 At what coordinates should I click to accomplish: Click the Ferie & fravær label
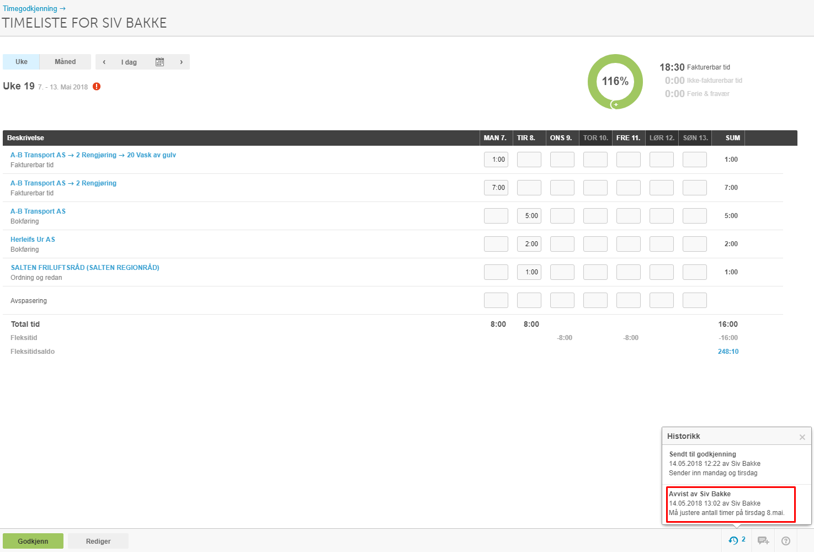click(x=708, y=94)
